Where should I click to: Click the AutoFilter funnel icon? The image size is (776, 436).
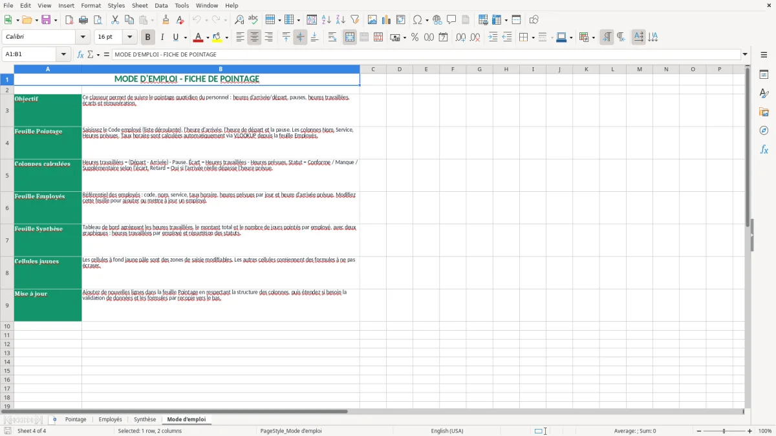coord(355,20)
